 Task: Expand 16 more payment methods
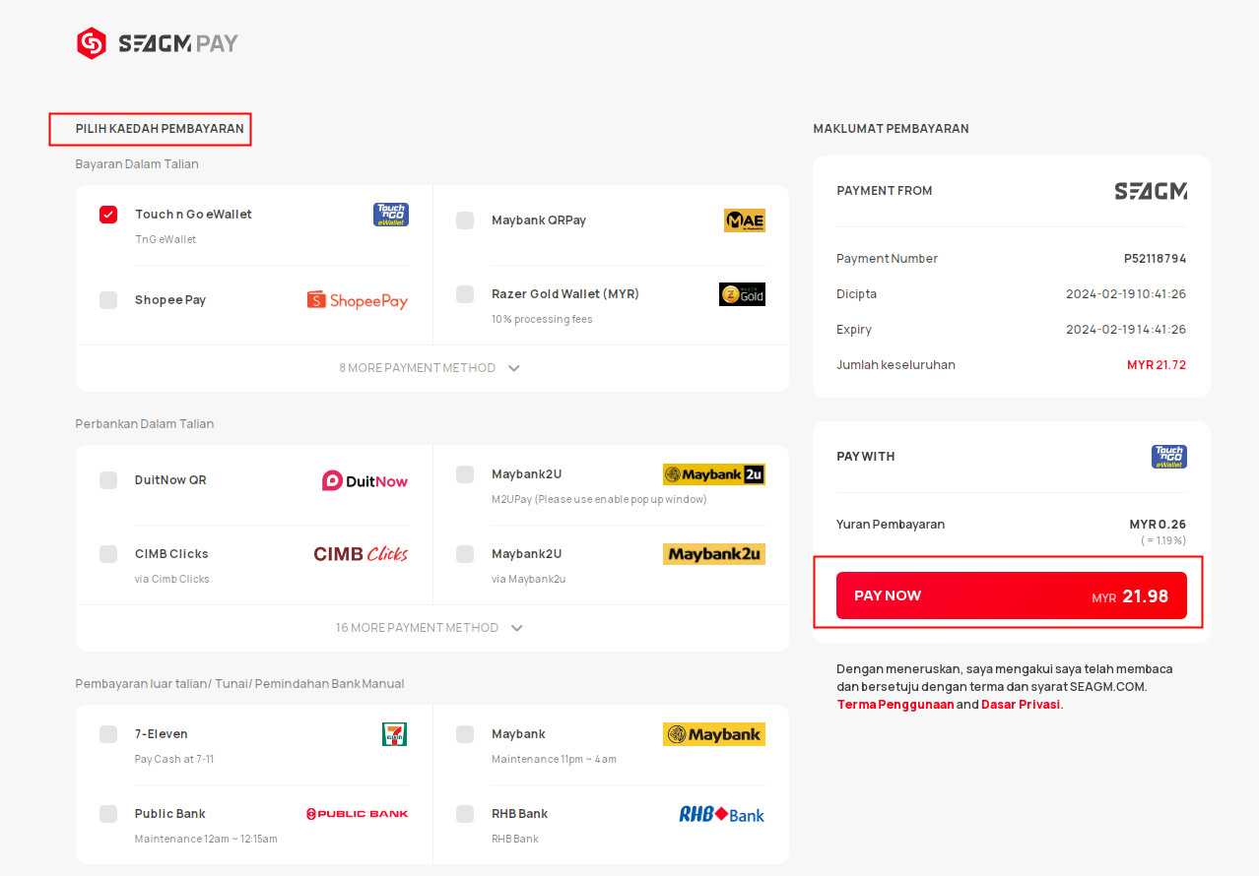tap(431, 628)
